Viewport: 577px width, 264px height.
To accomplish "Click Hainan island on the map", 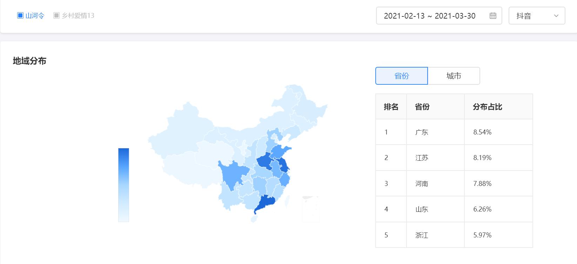I will click(x=254, y=219).
